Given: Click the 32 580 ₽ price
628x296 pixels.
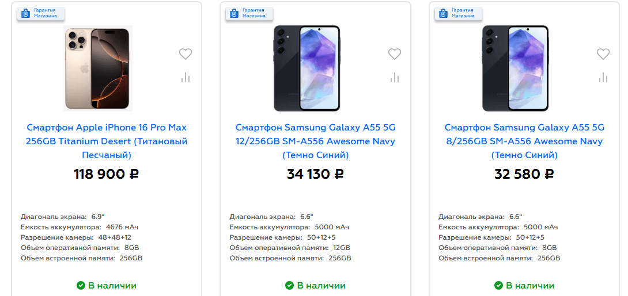Looking at the screenshot, I should (524, 174).
